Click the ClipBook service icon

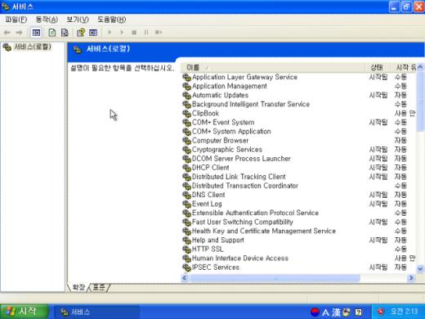tap(186, 113)
